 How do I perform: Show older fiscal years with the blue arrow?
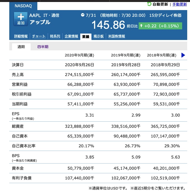183,55
